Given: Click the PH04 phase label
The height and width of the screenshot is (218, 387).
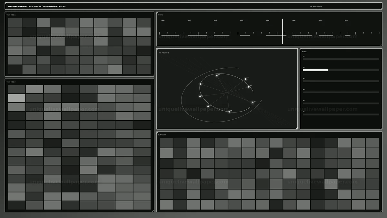Looking at the screenshot, I should tap(268, 20).
